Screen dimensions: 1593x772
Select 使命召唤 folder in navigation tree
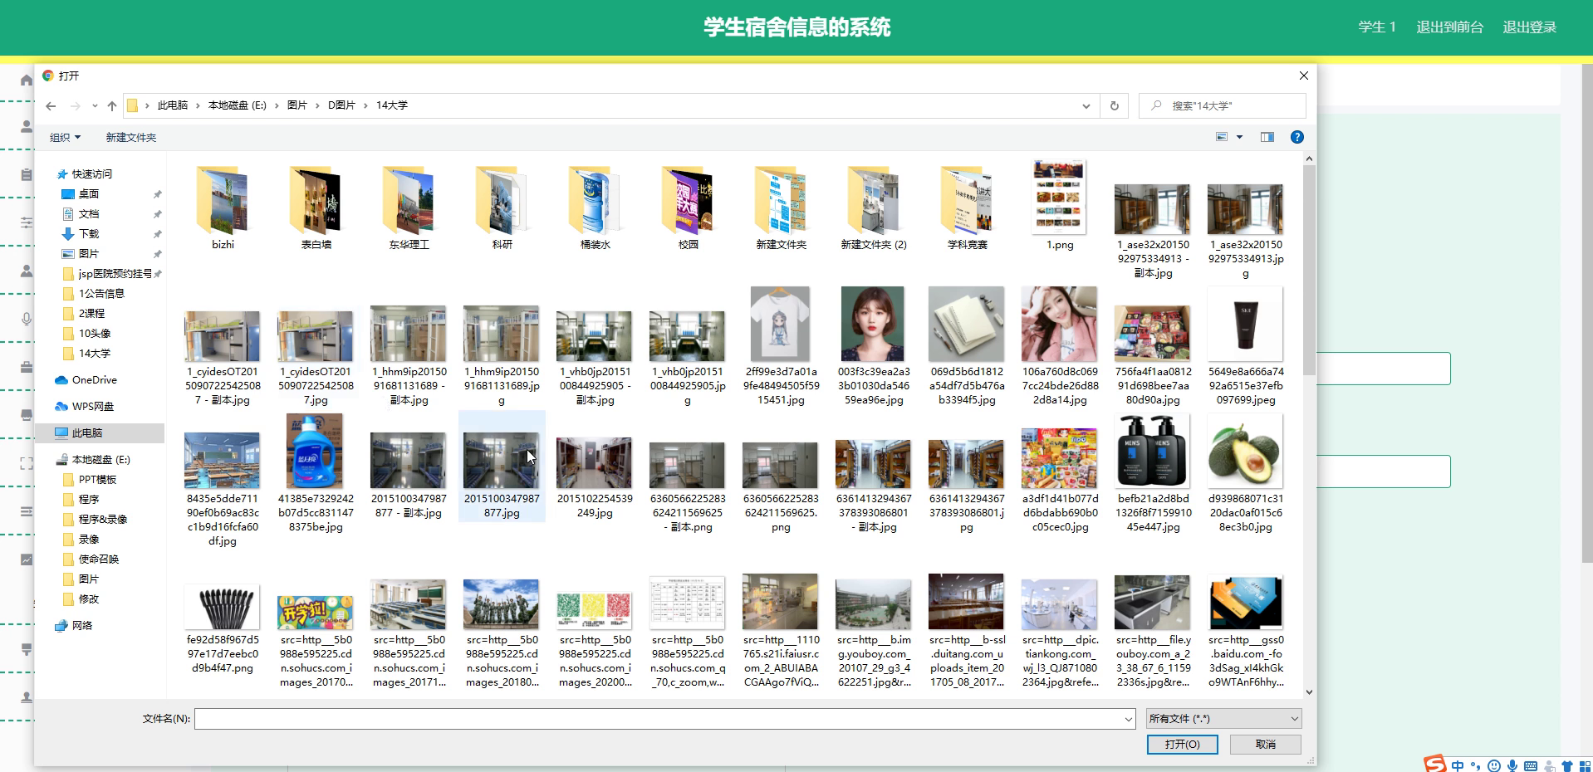[x=99, y=559]
